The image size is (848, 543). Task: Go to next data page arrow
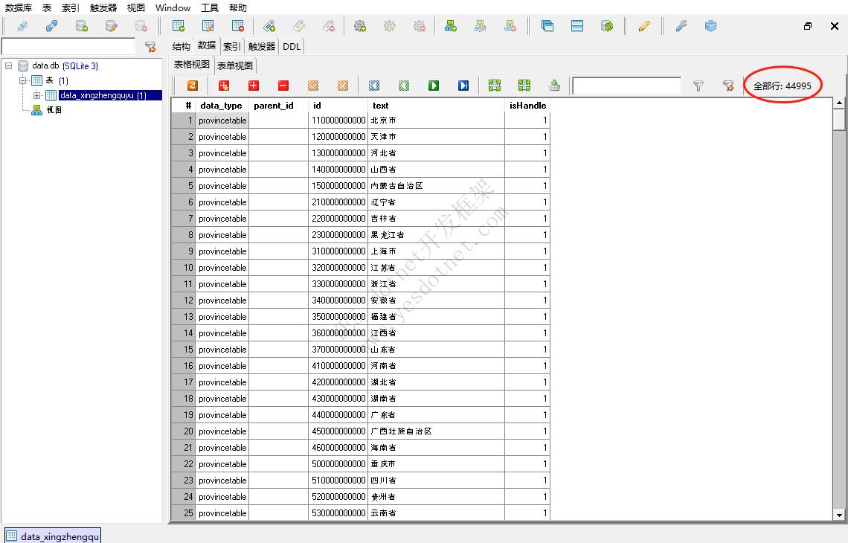pos(433,86)
